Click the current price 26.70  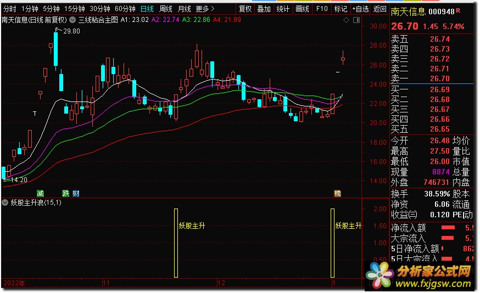point(404,26)
